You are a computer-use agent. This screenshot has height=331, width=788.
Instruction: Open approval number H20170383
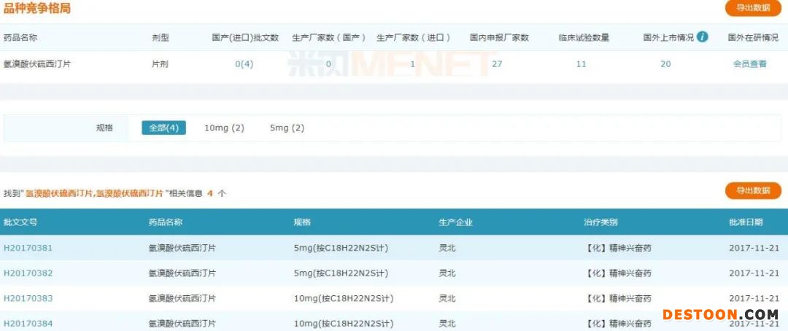[x=28, y=298]
